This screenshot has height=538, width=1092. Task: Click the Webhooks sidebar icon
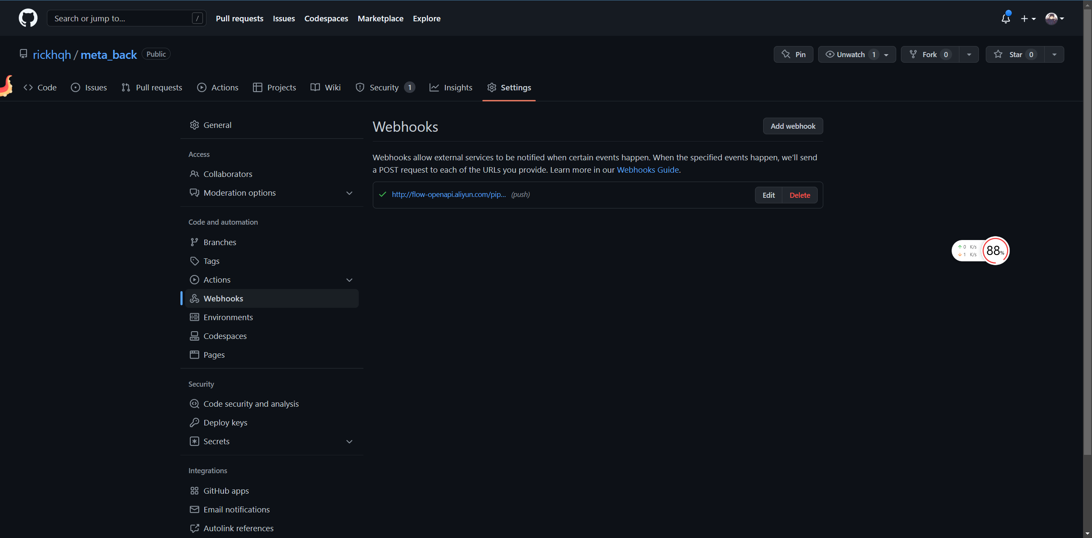pos(195,298)
